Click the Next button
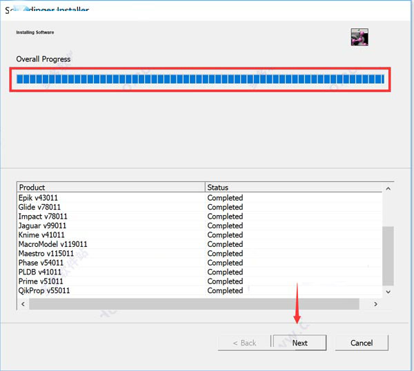 [x=299, y=343]
